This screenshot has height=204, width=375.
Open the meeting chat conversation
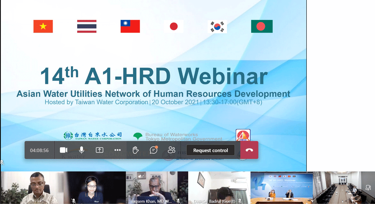(x=153, y=150)
